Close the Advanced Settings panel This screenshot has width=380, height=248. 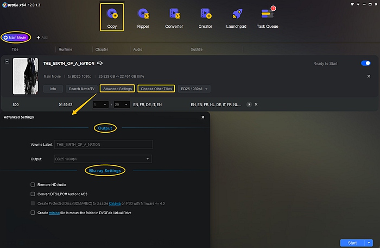[x=203, y=117]
